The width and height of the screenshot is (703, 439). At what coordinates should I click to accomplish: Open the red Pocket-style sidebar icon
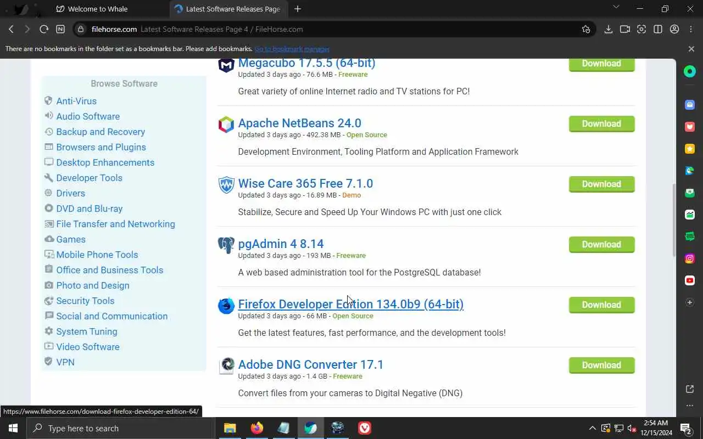(x=690, y=127)
